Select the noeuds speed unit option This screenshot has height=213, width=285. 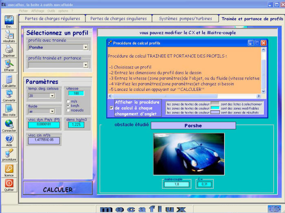click(68, 110)
